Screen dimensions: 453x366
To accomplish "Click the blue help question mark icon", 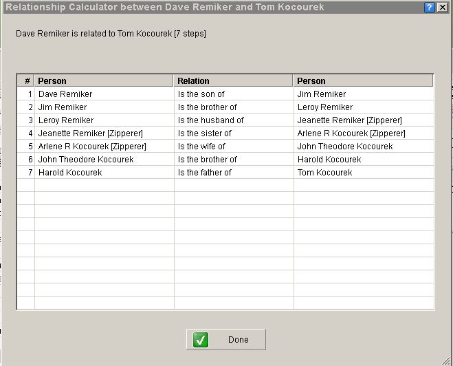I will [x=430, y=8].
